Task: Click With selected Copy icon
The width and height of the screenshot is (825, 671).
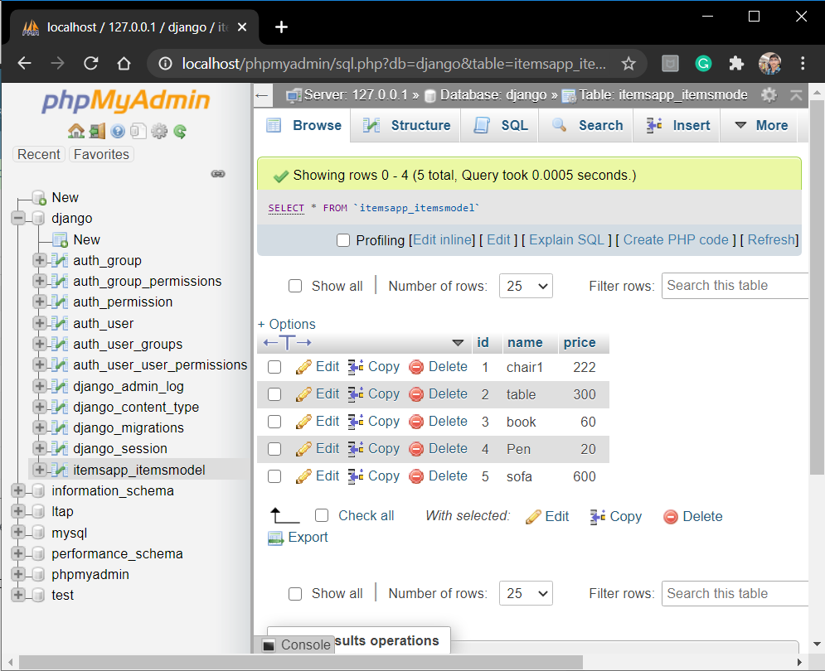Action: coord(598,517)
